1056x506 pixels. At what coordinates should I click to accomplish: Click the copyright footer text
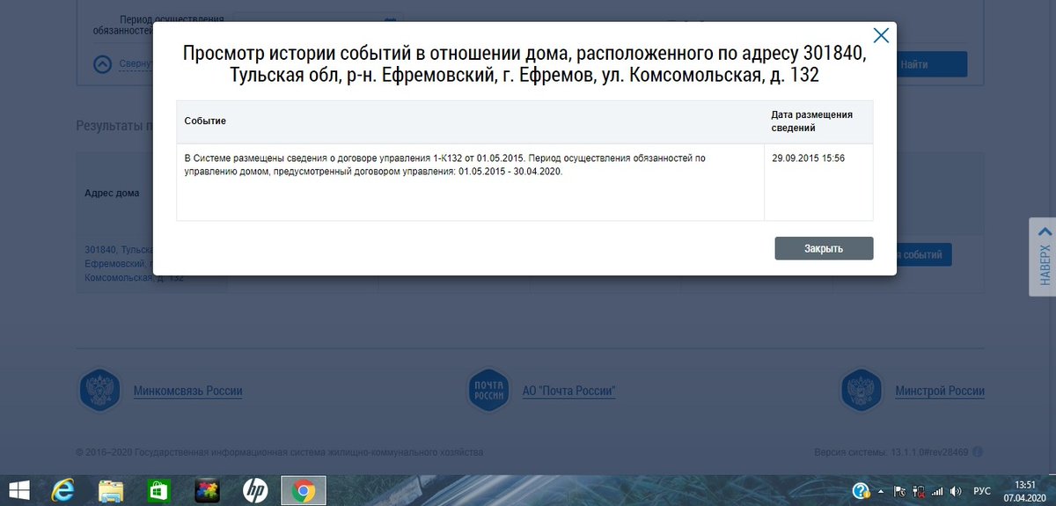tap(279, 452)
